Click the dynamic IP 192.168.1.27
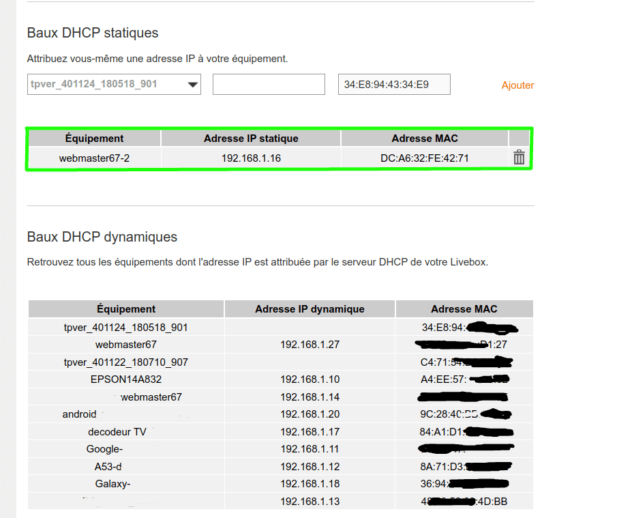The width and height of the screenshot is (632, 518). [x=310, y=345]
